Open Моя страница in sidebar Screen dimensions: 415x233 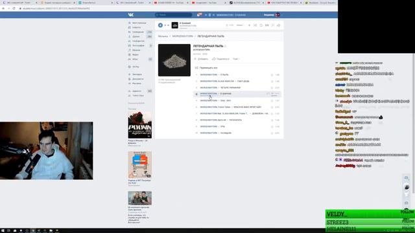pyautogui.click(x=137, y=23)
